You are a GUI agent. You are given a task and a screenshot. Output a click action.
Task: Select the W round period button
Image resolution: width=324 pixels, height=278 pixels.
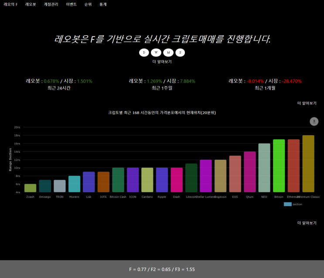156,53
